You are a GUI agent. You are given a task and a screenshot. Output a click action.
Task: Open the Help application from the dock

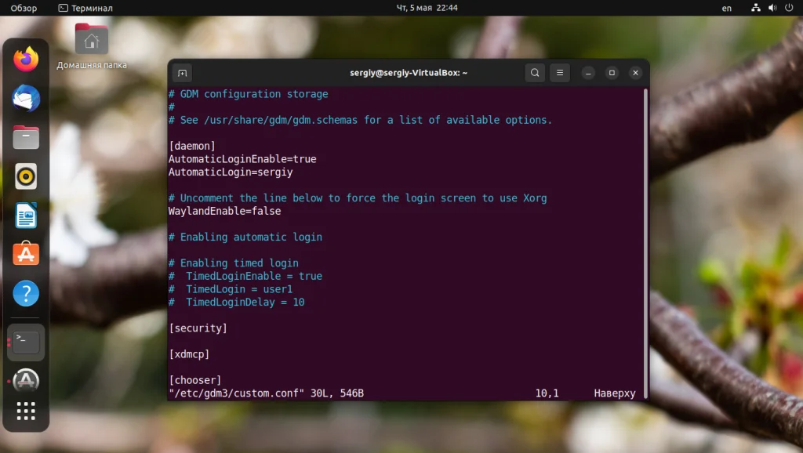tap(26, 293)
